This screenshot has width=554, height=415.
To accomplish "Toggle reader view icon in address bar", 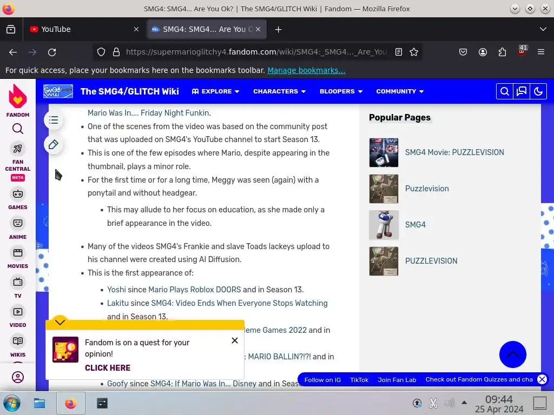I will (x=399, y=52).
